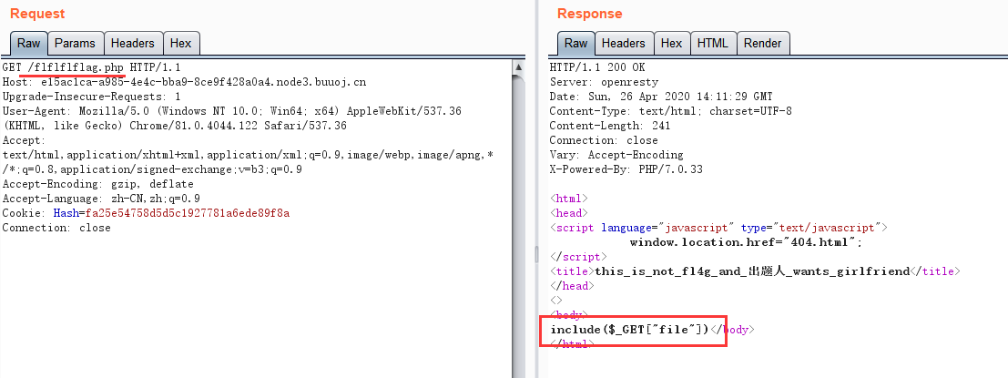Screen dimensions: 1008x378
Task: Click the Server: openresty line
Action: [x=604, y=82]
